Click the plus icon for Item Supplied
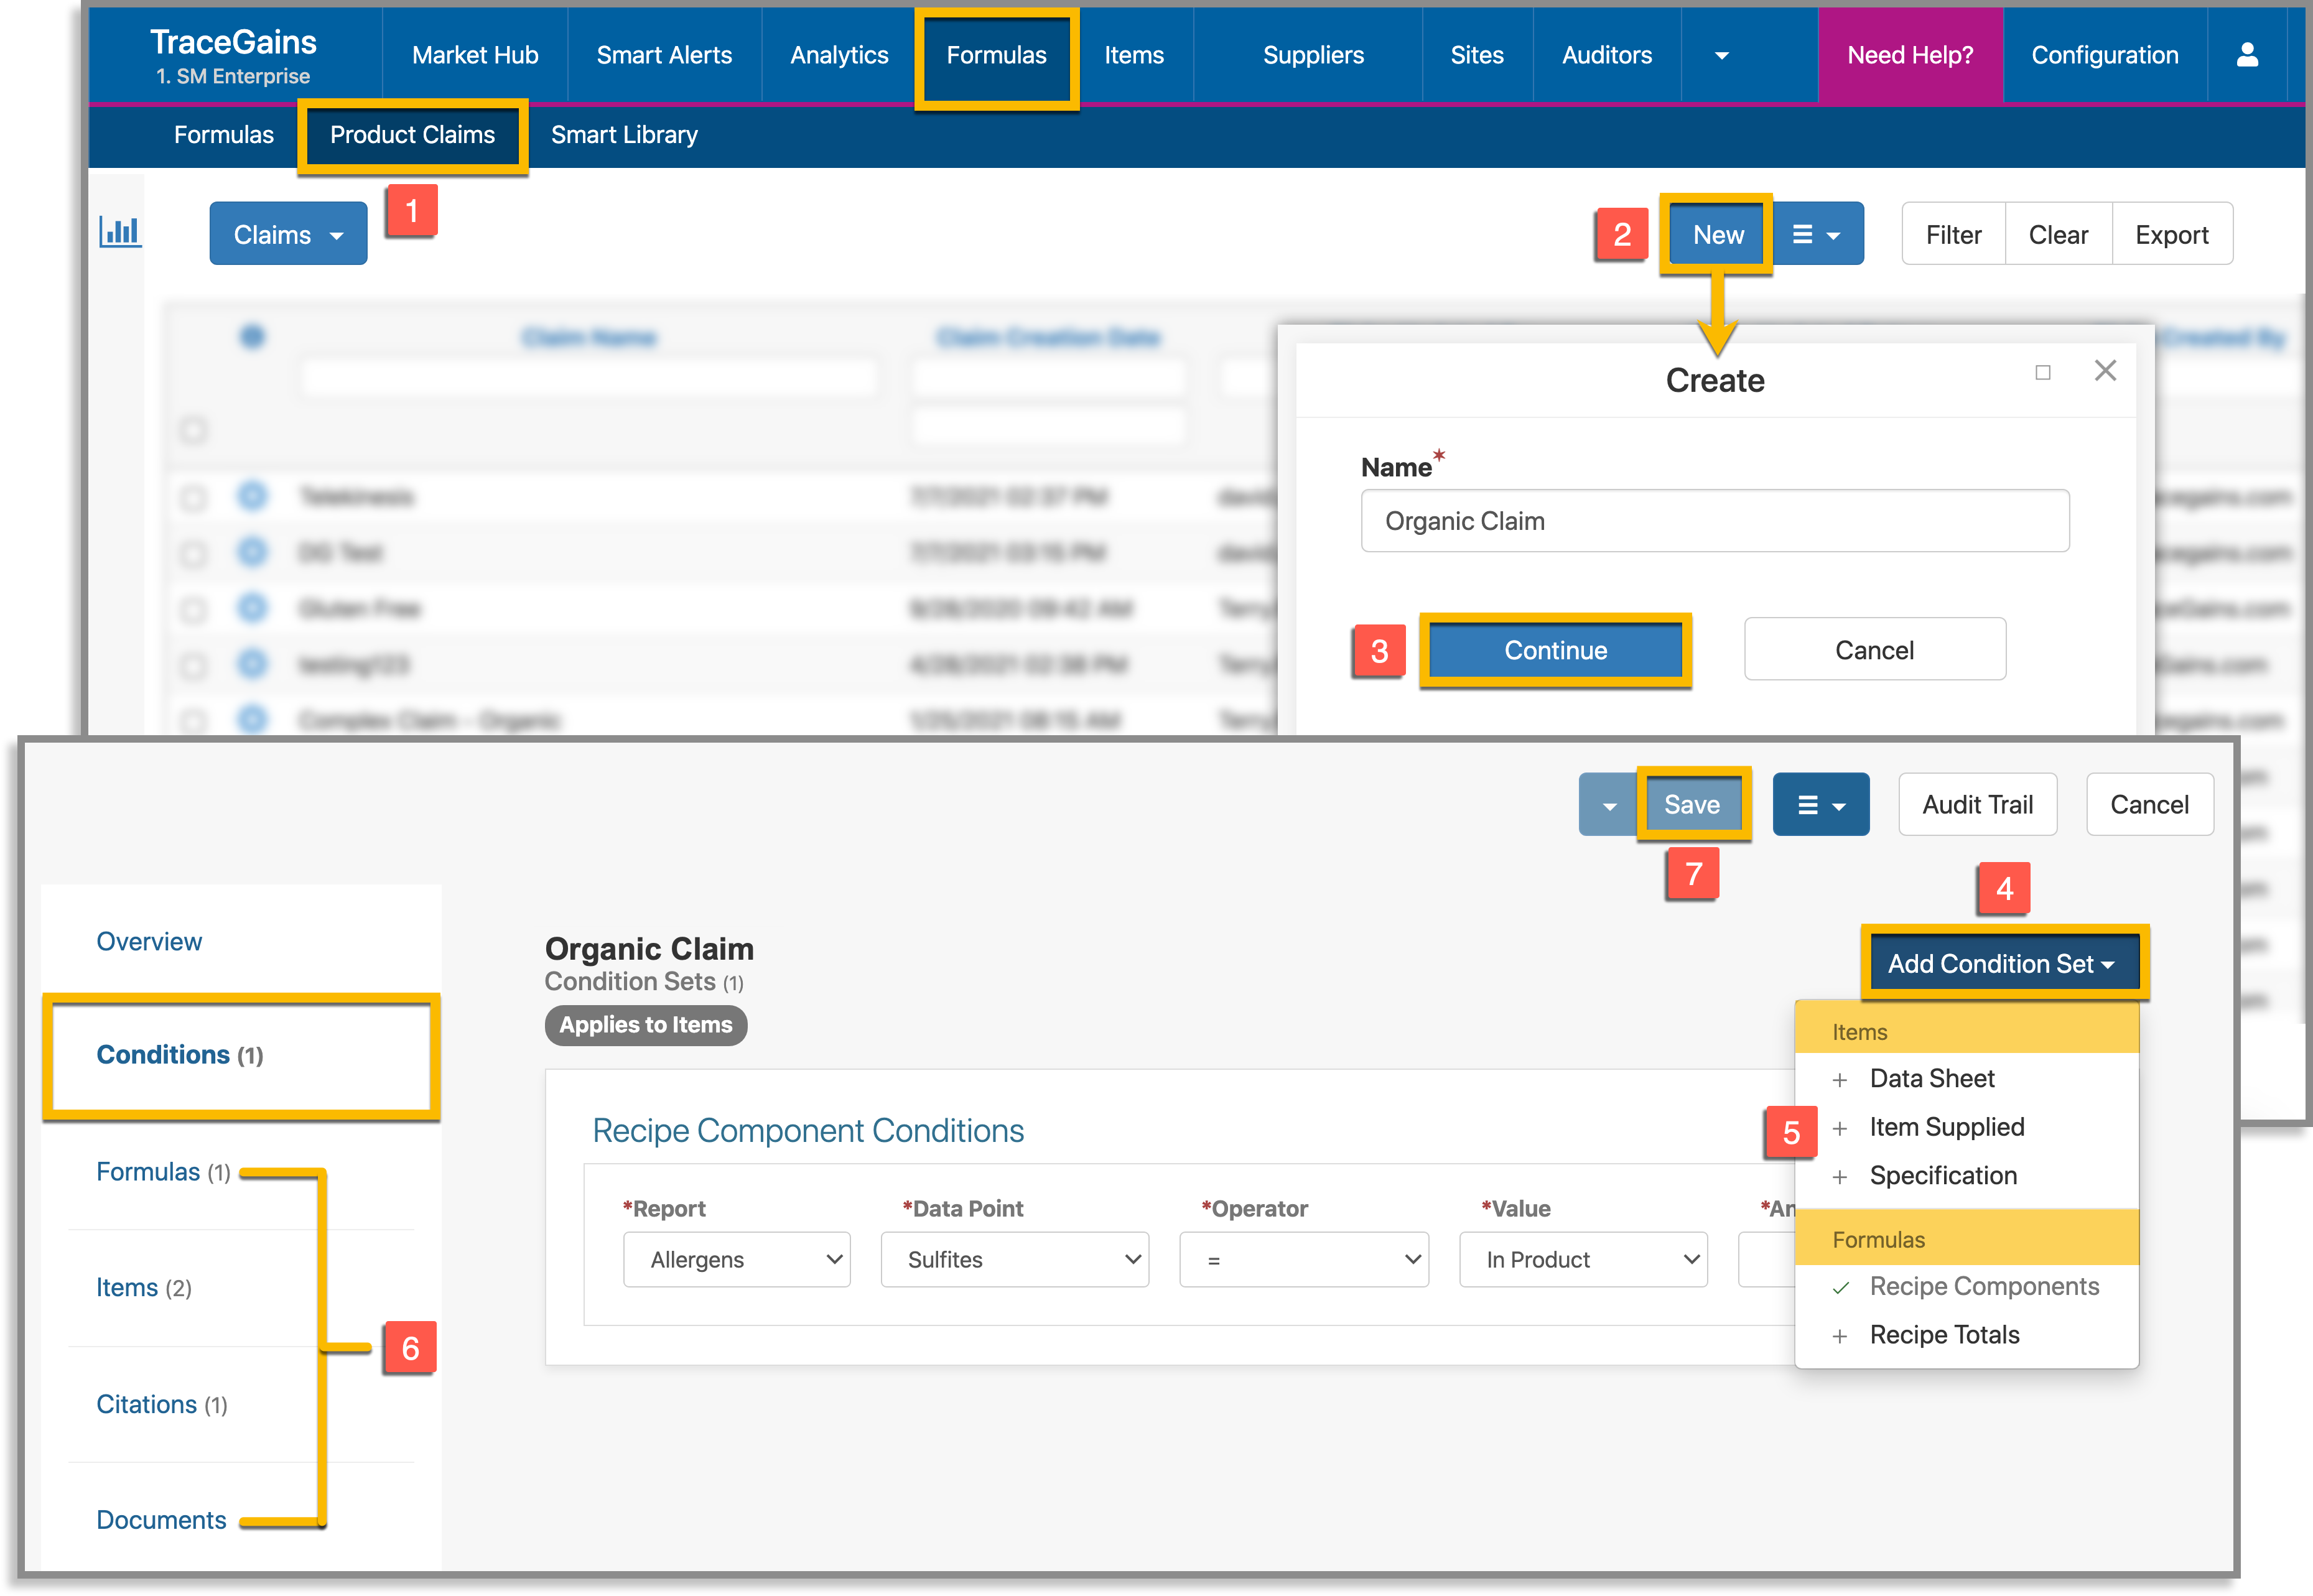Viewport: 2313px width, 1596px height. coord(1839,1128)
